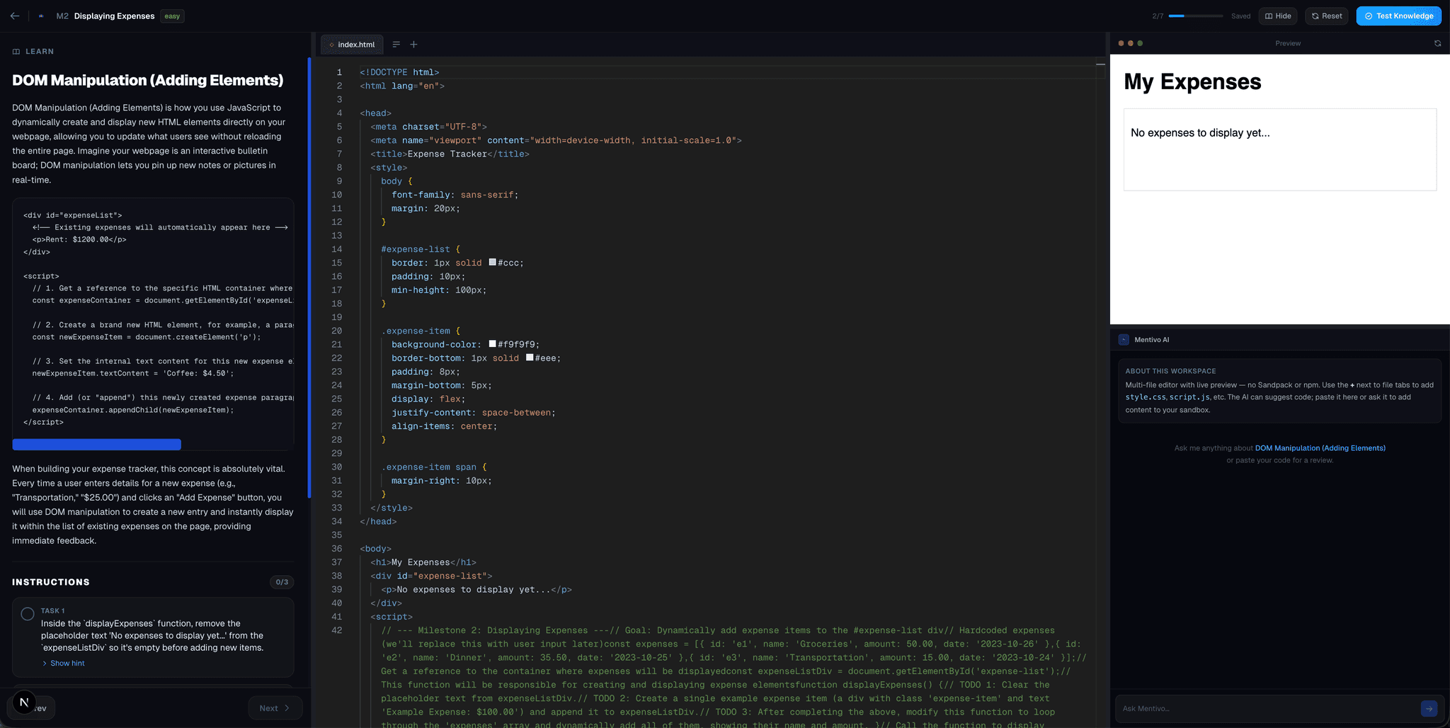This screenshot has width=1450, height=728.
Task: Start the Test Knowledge quiz
Action: pyautogui.click(x=1398, y=16)
